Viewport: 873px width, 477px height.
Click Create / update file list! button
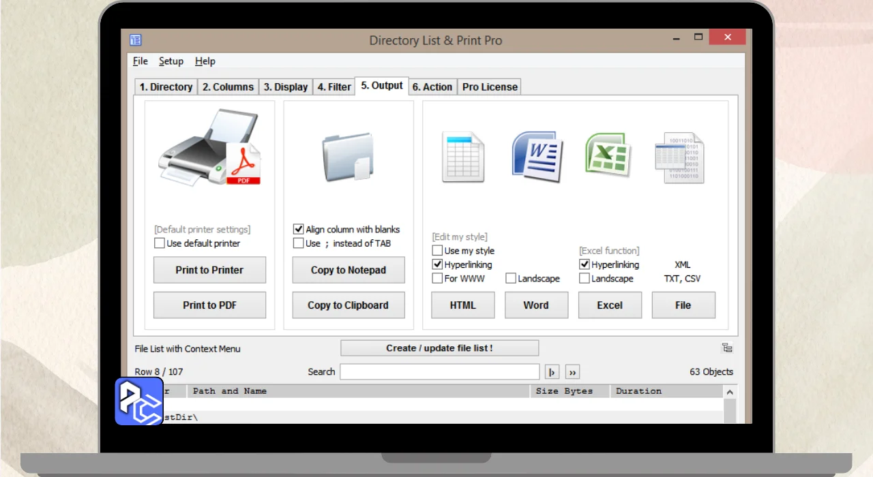(x=439, y=348)
